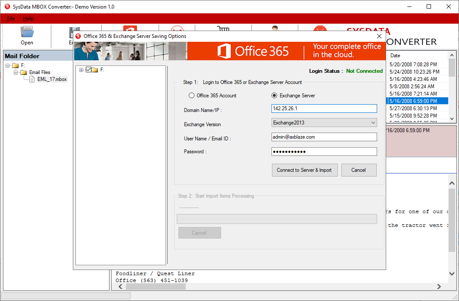Click the EML_17.mbox file icon
Screen dimensions: 459x301
click(x=32, y=79)
